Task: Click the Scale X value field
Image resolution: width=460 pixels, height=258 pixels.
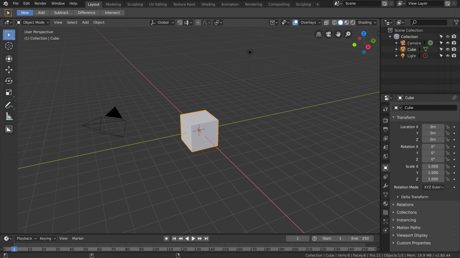Action: tap(433, 166)
